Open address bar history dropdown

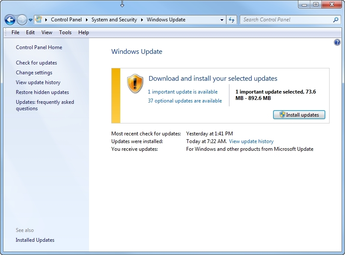222,20
